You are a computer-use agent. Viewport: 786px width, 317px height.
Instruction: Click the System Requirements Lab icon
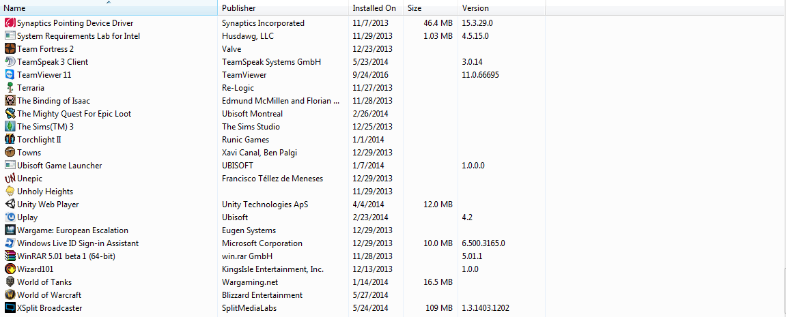[10, 36]
